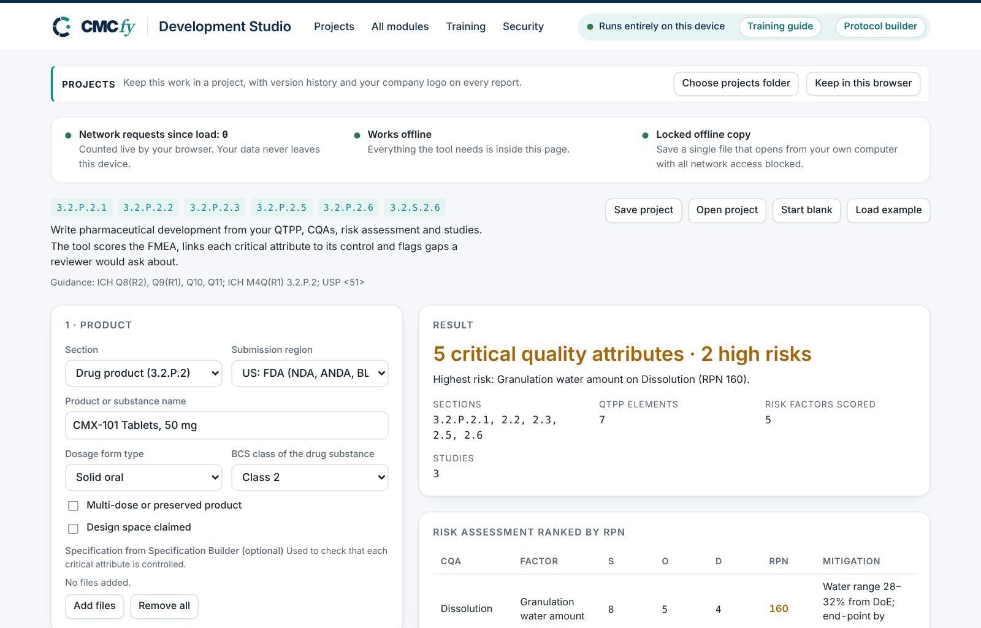
Task: Open the BCS class dropdown
Action: (x=310, y=477)
